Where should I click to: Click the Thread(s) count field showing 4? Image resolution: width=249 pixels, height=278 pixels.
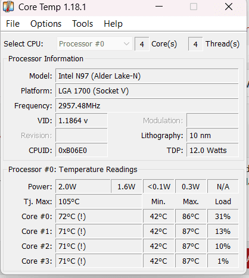[x=195, y=44]
